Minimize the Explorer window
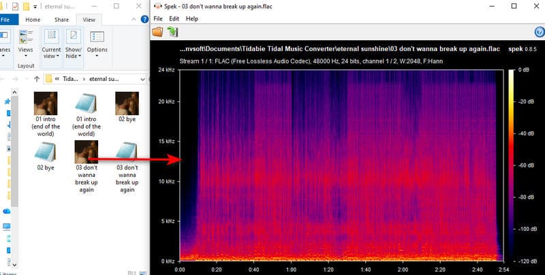Image resolution: width=545 pixels, height=275 pixels. pos(95,6)
